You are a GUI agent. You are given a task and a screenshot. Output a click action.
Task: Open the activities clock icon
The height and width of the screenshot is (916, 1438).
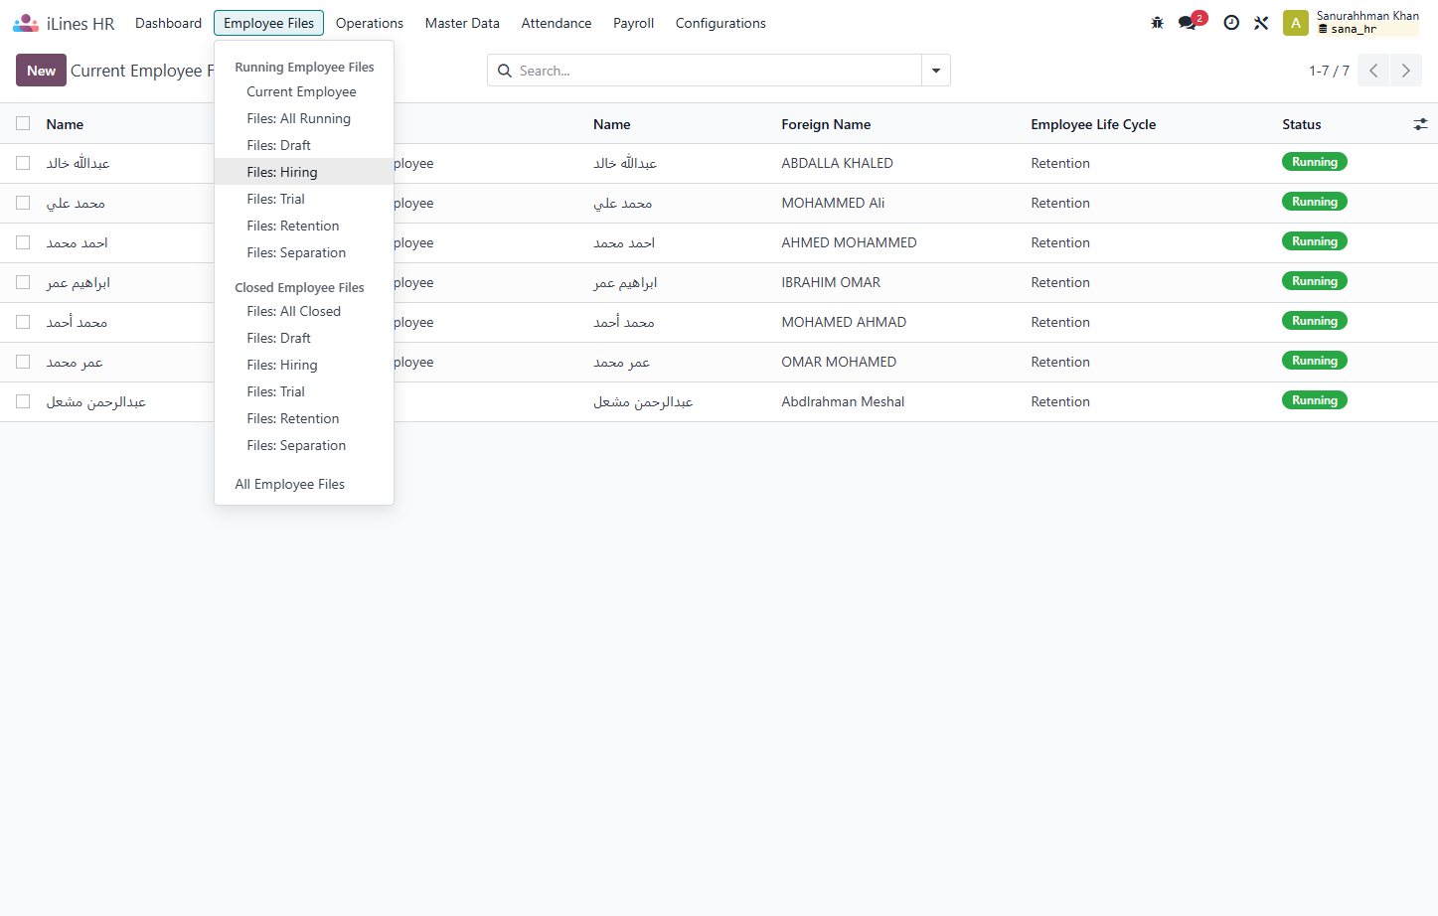[1231, 23]
